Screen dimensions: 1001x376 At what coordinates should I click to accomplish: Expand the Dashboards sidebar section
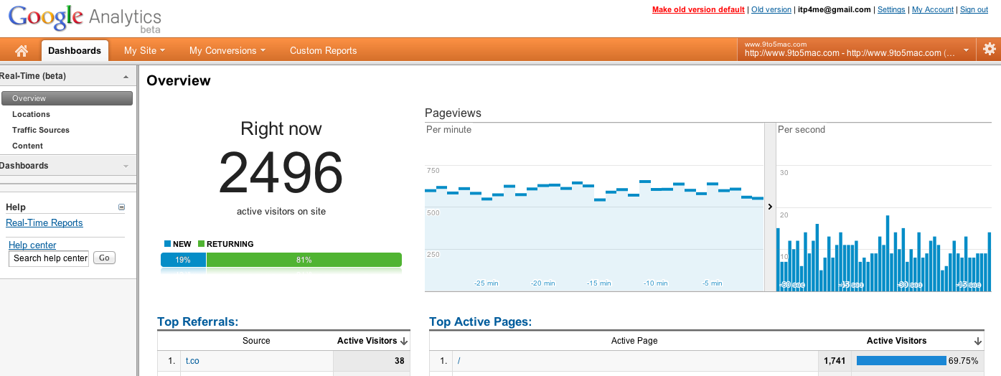tap(126, 166)
